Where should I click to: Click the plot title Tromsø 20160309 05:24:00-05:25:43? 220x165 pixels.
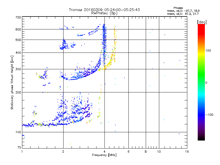pyautogui.click(x=104, y=10)
